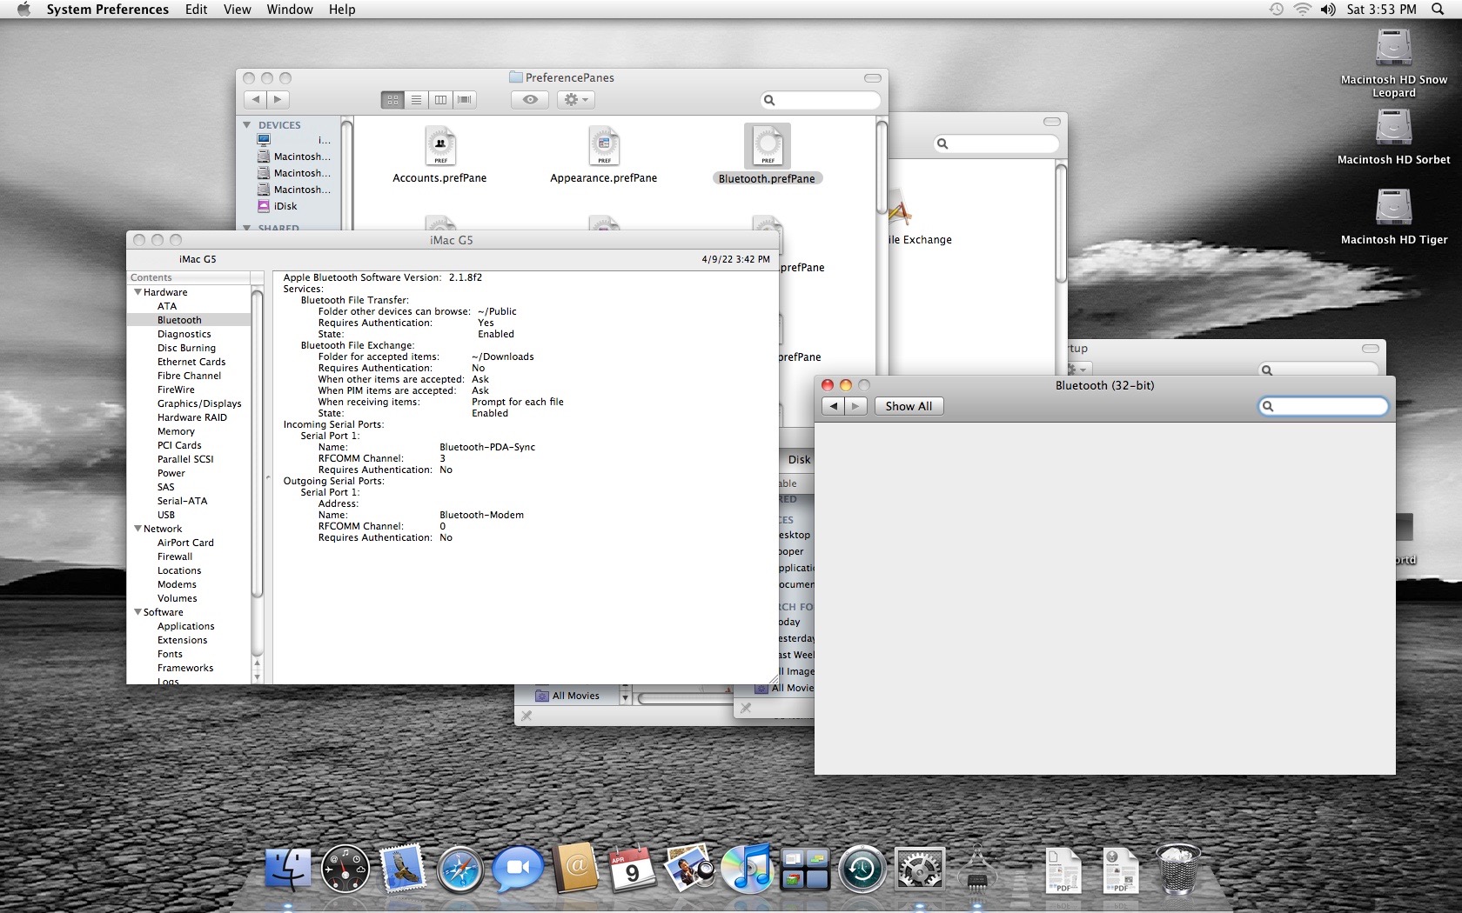This screenshot has height=913, width=1462.
Task: Open Time Machine from the Dock
Action: tap(862, 870)
